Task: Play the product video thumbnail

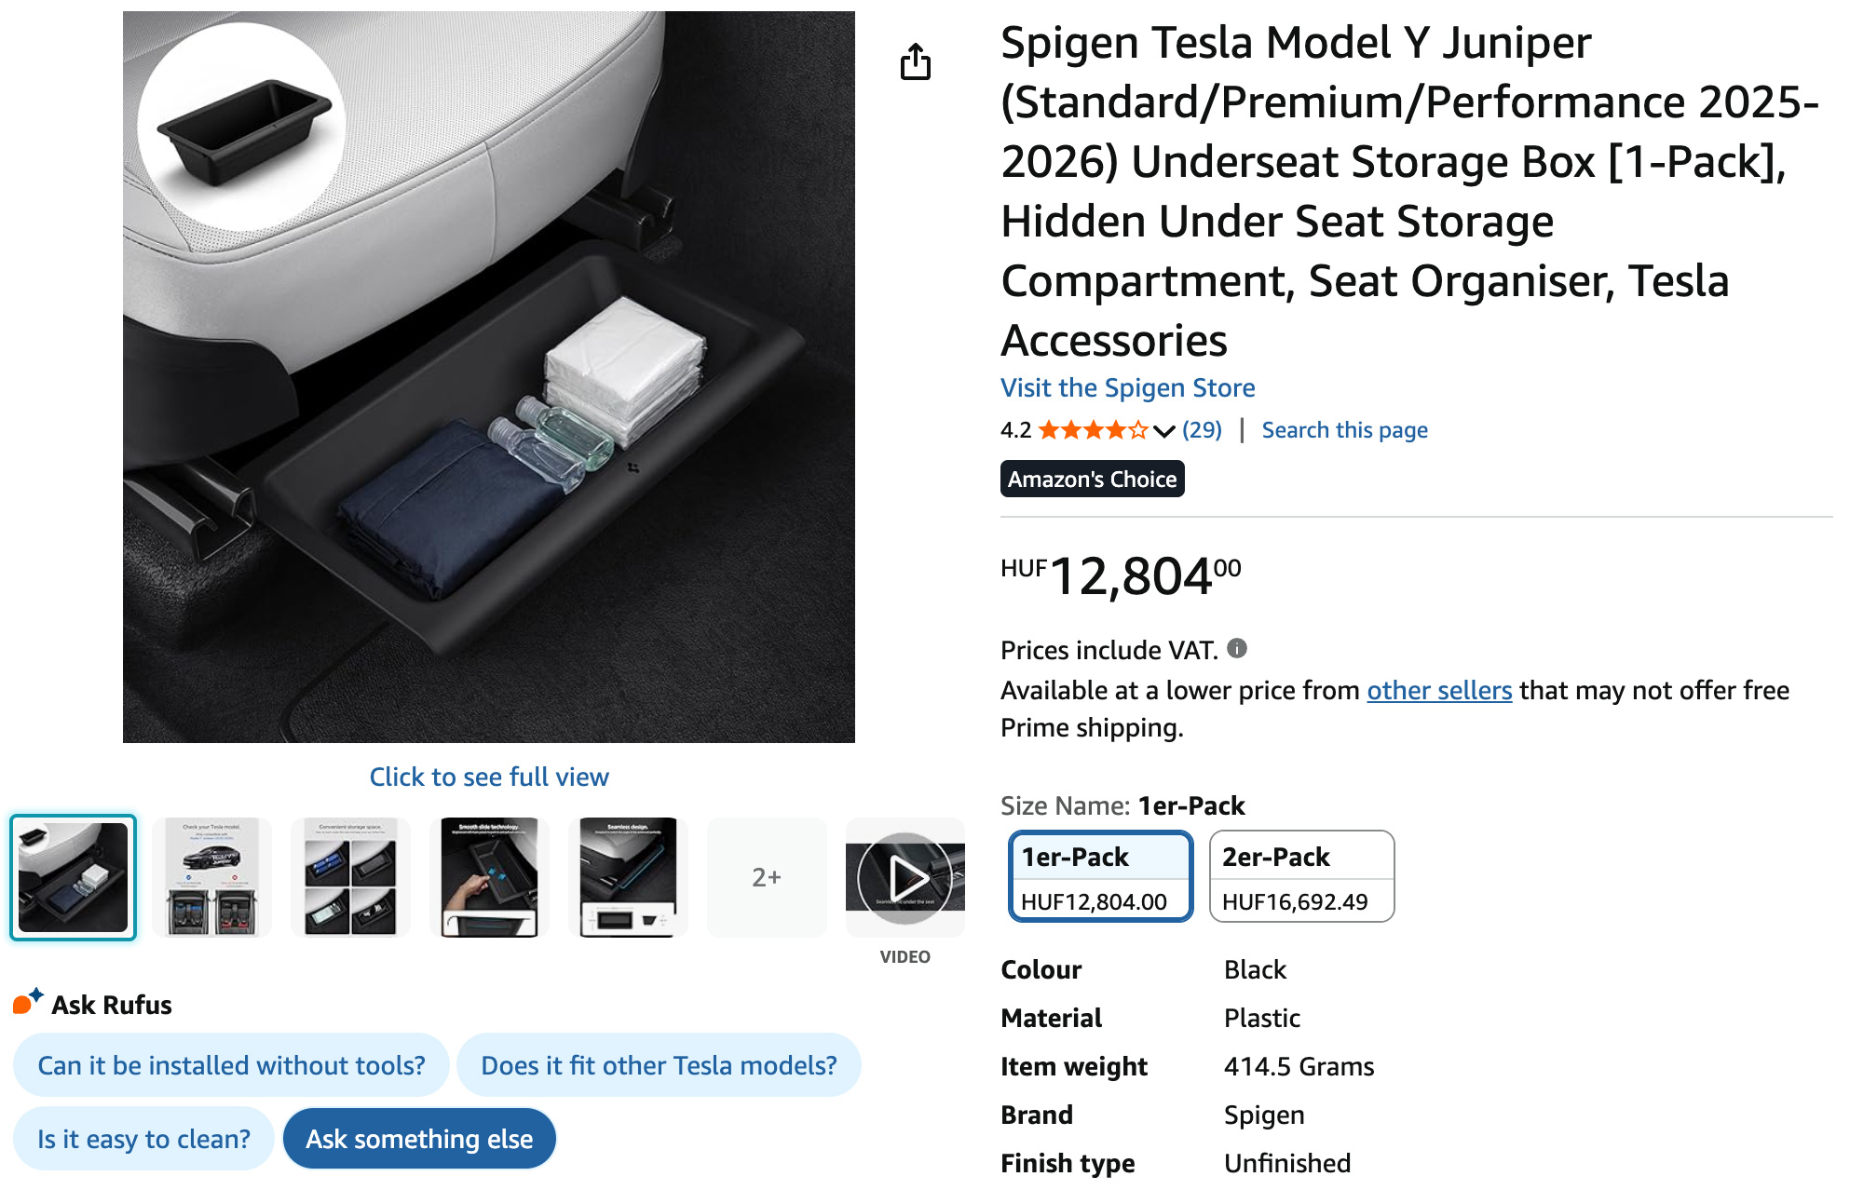Action: (905, 877)
